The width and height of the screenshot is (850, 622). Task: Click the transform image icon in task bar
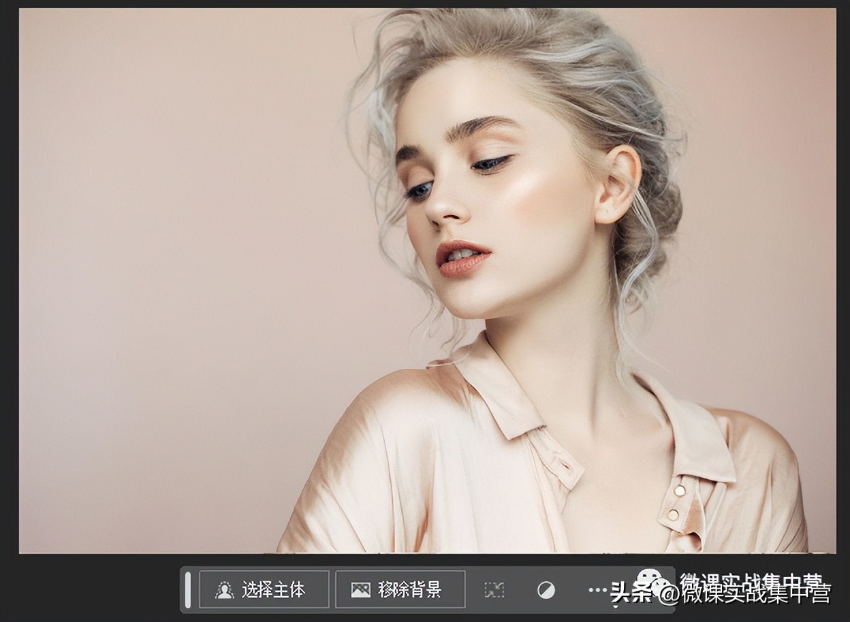(494, 590)
